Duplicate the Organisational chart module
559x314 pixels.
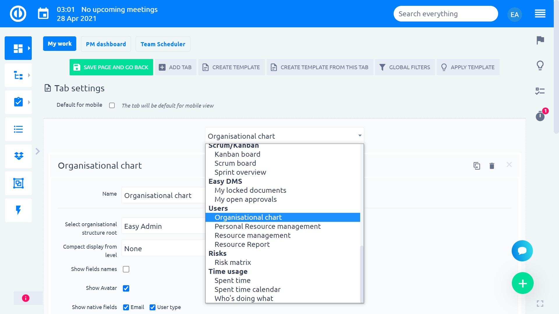(477, 166)
